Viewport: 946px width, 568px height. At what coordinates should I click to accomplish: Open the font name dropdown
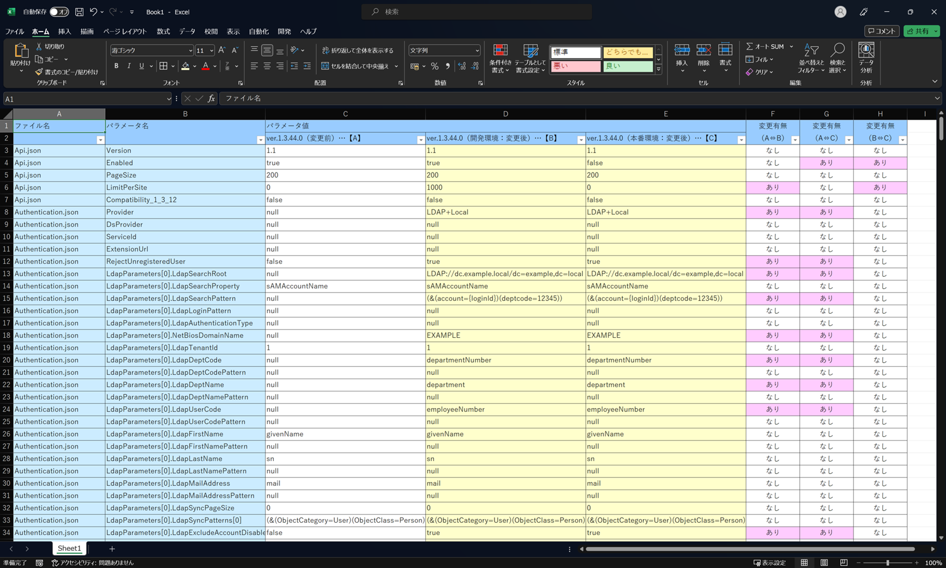click(191, 50)
